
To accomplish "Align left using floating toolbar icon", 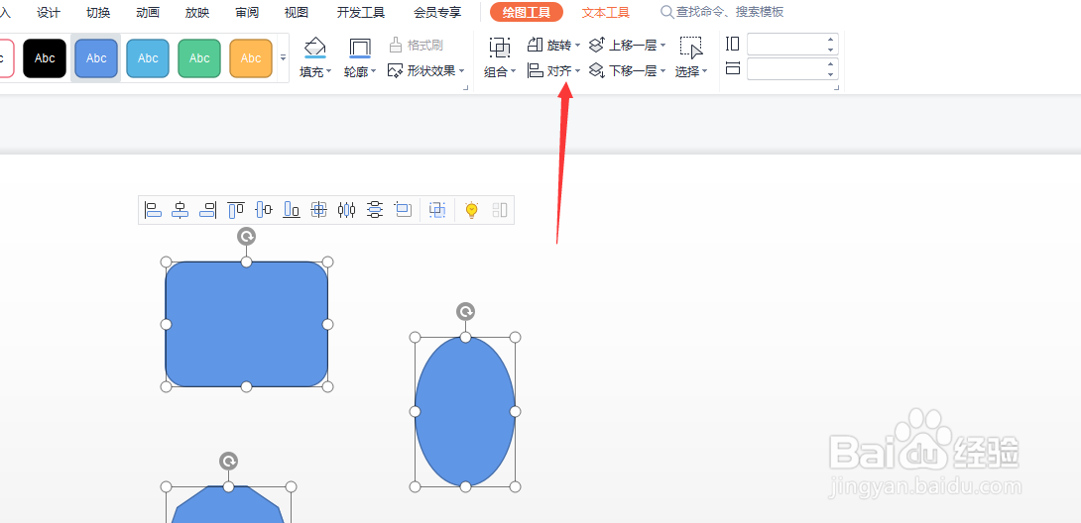I will 153,210.
